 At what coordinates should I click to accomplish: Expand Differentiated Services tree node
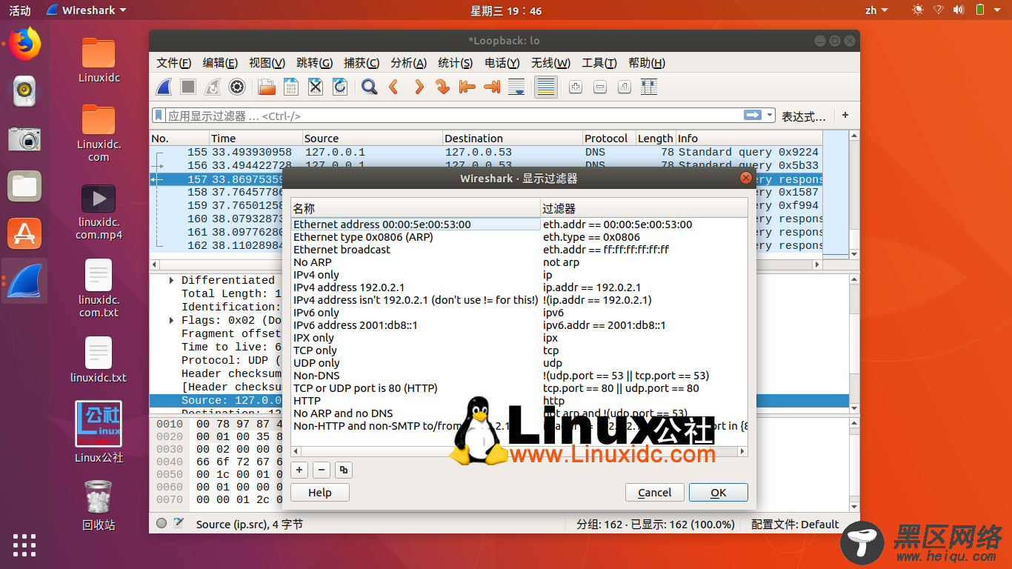pos(172,280)
